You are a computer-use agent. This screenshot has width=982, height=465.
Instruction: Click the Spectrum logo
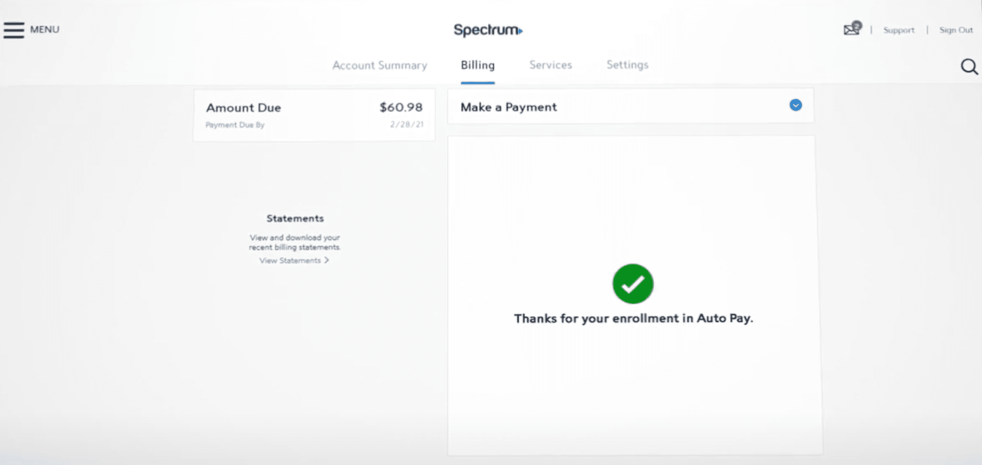click(488, 30)
